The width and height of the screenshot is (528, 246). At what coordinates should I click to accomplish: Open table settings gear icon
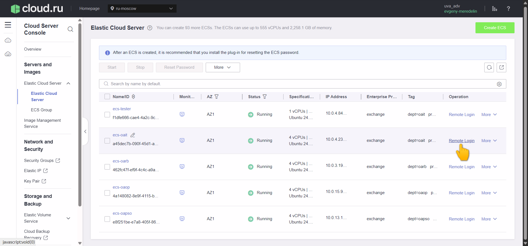(499, 84)
